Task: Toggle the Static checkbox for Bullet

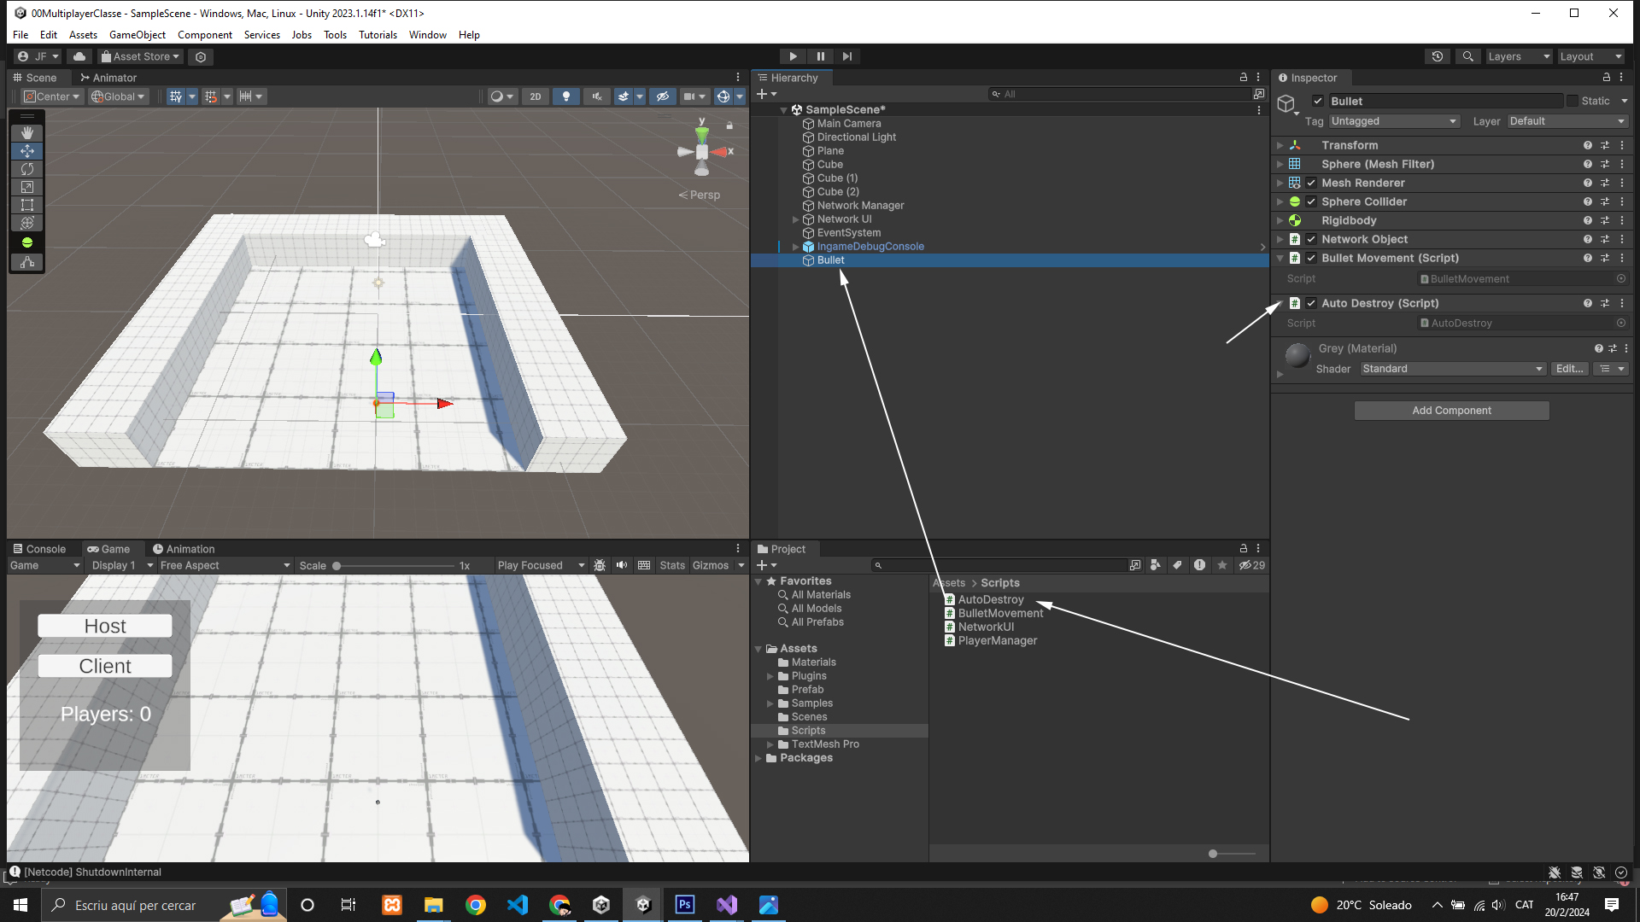Action: point(1573,101)
